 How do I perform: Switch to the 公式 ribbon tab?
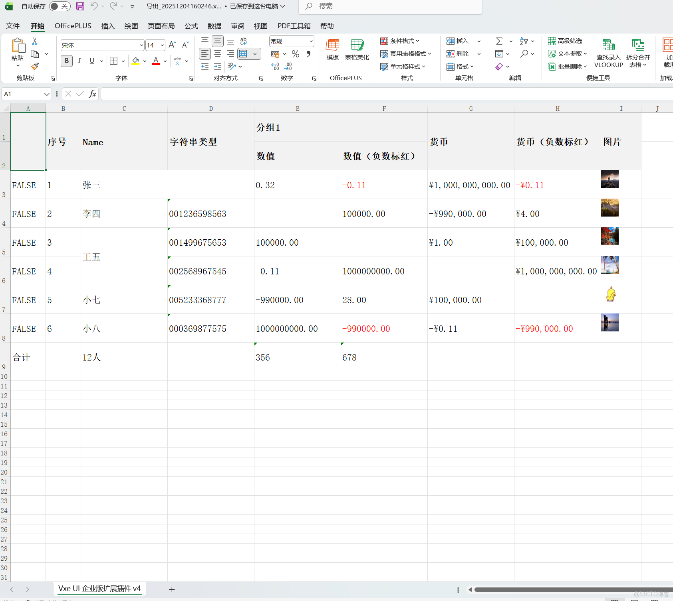click(191, 26)
